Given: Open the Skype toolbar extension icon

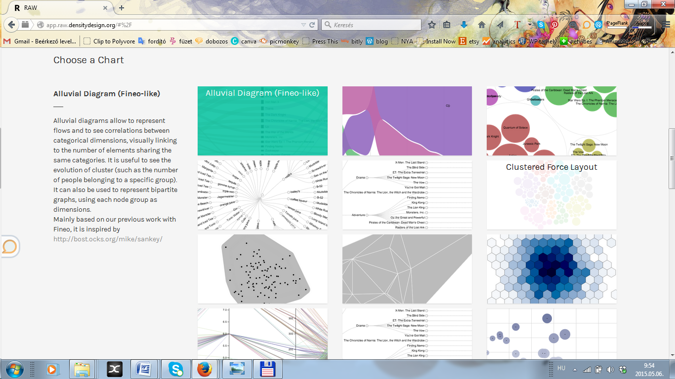Looking at the screenshot, I should point(541,25).
